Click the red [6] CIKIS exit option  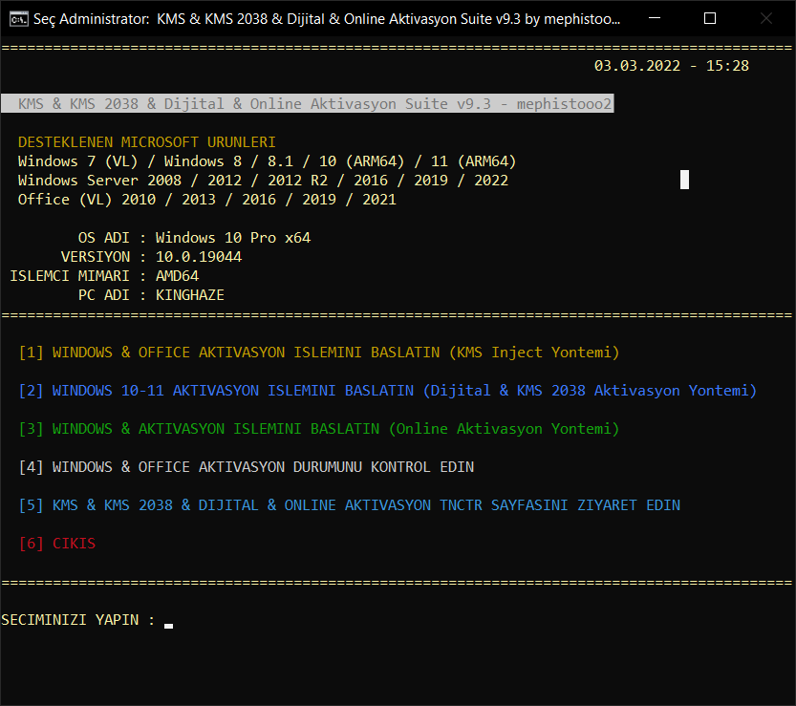click(x=57, y=544)
